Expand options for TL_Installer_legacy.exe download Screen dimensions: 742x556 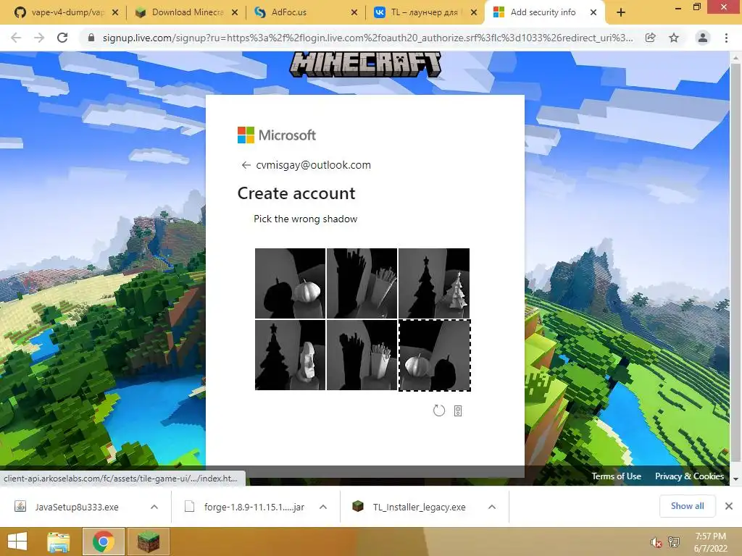click(x=492, y=507)
